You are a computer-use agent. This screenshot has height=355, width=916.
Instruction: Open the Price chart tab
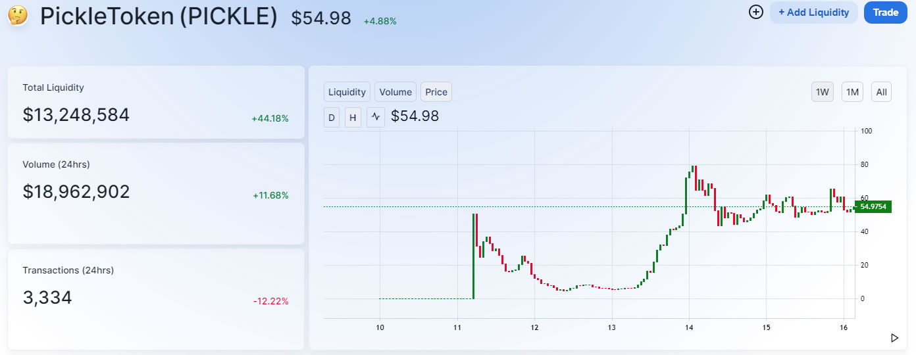pyautogui.click(x=436, y=92)
